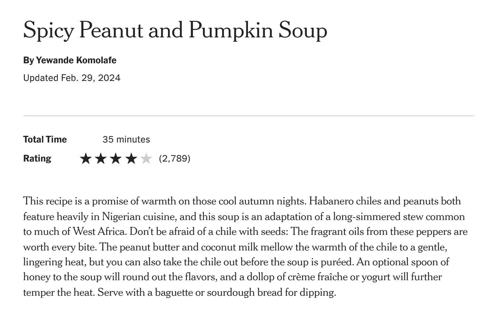Click the words sourdough bread in description
Image resolution: width=498 pixels, height=321 pixels.
[x=244, y=293]
